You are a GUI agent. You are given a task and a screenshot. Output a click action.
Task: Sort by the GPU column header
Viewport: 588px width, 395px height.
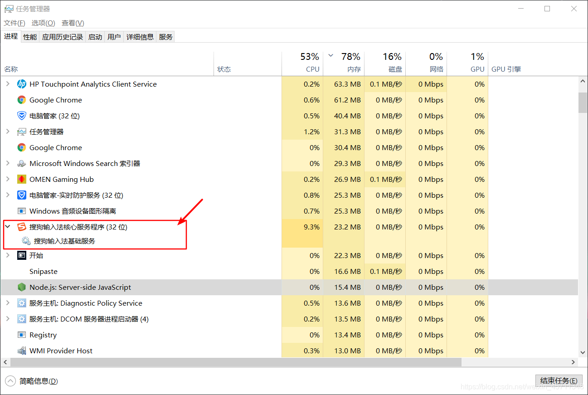[x=467, y=63]
